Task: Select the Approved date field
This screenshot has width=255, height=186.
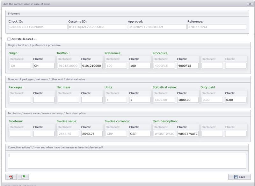Action: (x=157, y=27)
